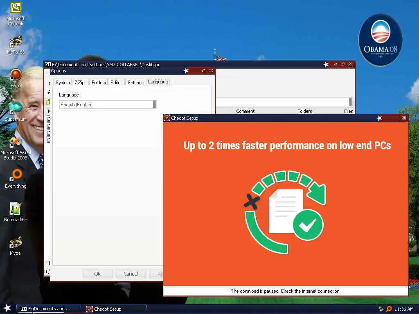Switch to the 7-Zip tab
Viewport: 419px width, 314px height.
point(79,83)
